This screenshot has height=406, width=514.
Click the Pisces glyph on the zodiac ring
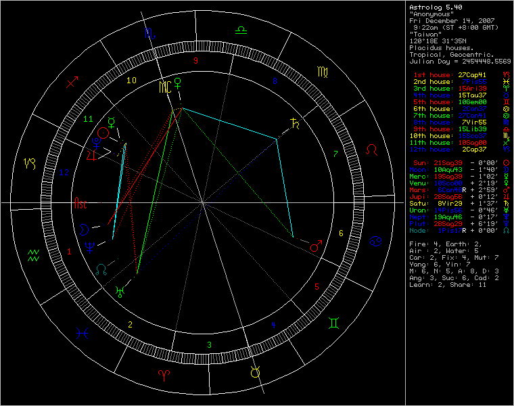82,334
